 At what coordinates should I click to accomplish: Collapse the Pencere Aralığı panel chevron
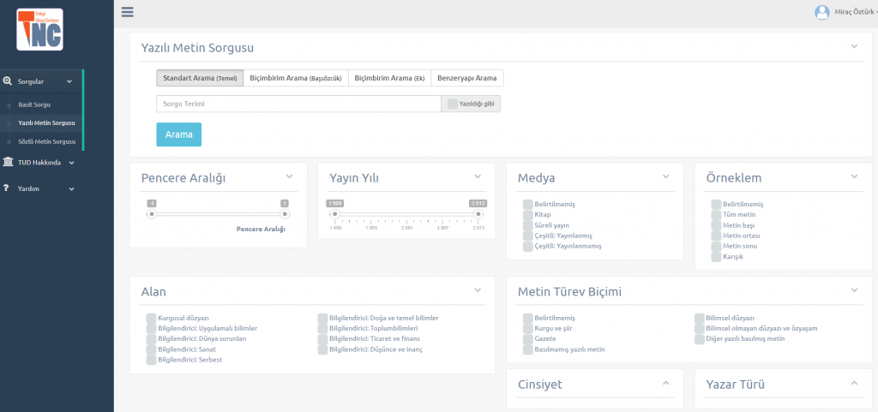pos(289,176)
